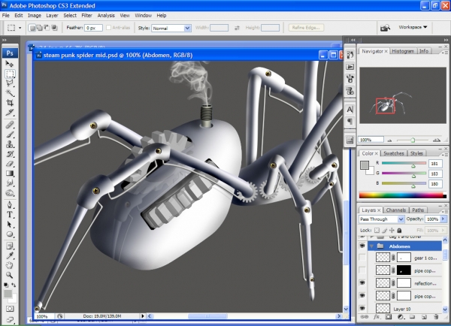
Task: Delete layer with trash icon
Action: tap(436, 317)
